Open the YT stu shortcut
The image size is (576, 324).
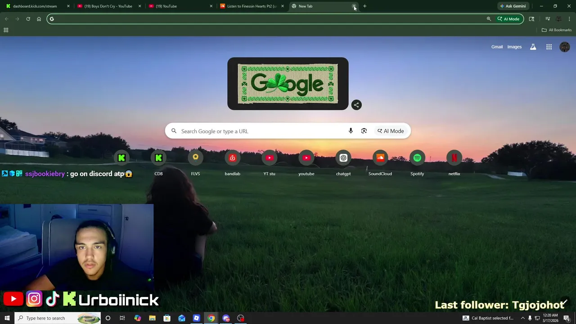[x=269, y=163]
